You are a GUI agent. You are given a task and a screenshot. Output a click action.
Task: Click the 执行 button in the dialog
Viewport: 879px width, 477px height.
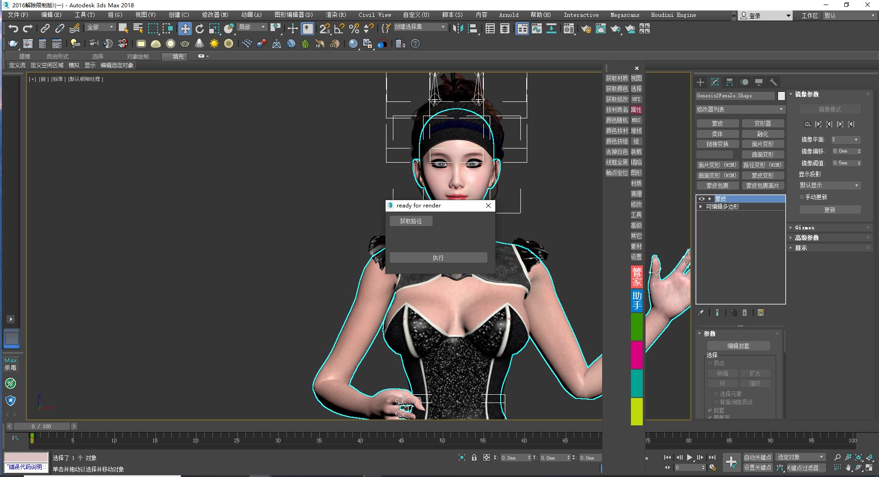point(438,258)
